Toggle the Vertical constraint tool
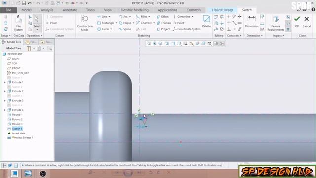Viewport: 316px width, 178px height. [x=229, y=16]
